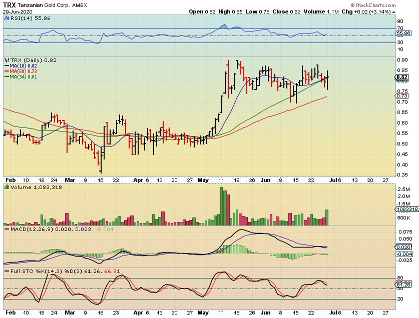This screenshot has height=318, width=419.
Task: Click the Tanzanian Gold Corp. company name
Action: tap(44, 5)
